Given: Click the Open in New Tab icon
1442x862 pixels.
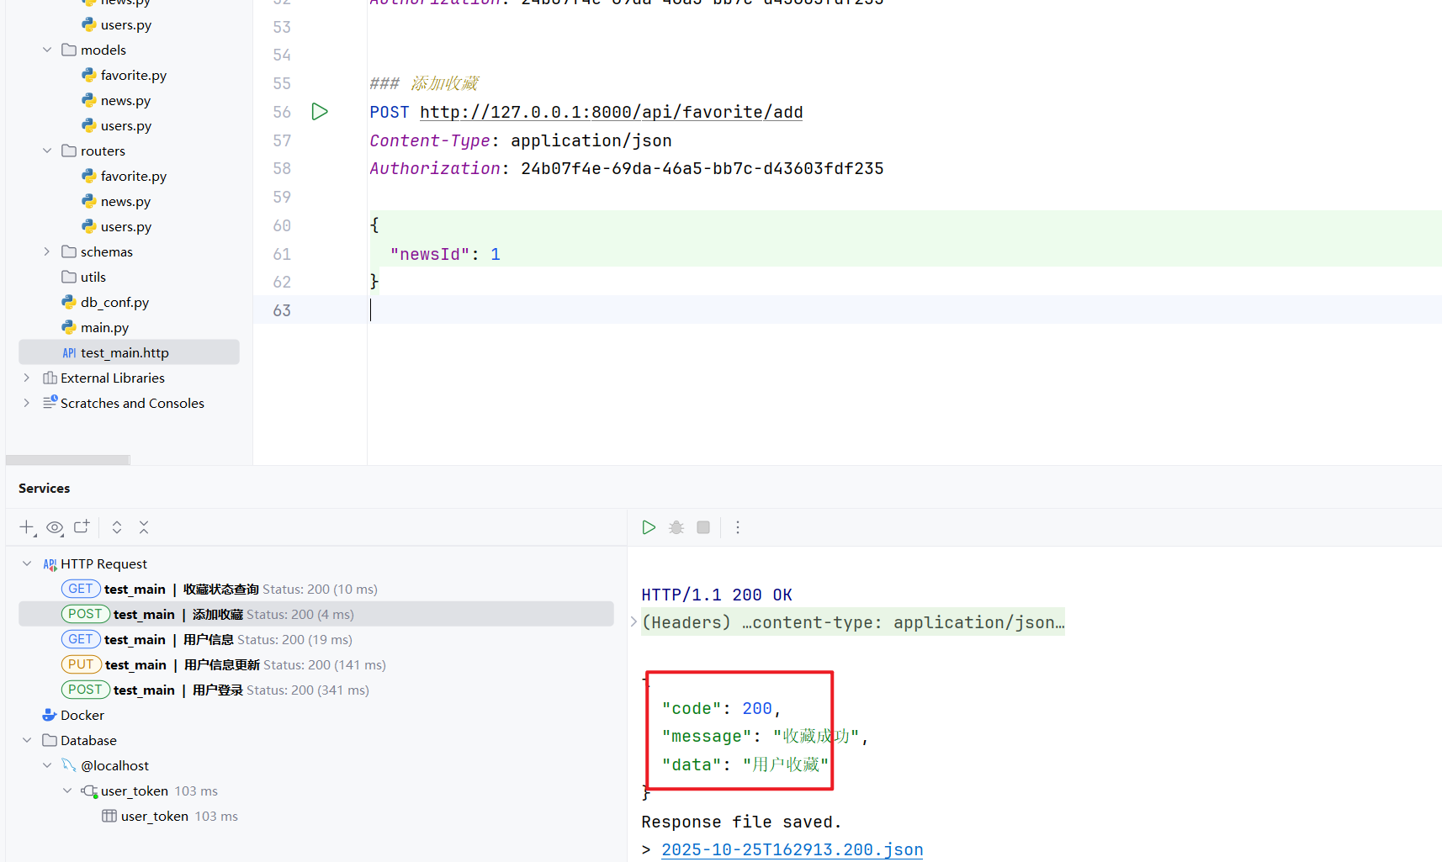Looking at the screenshot, I should click(82, 527).
